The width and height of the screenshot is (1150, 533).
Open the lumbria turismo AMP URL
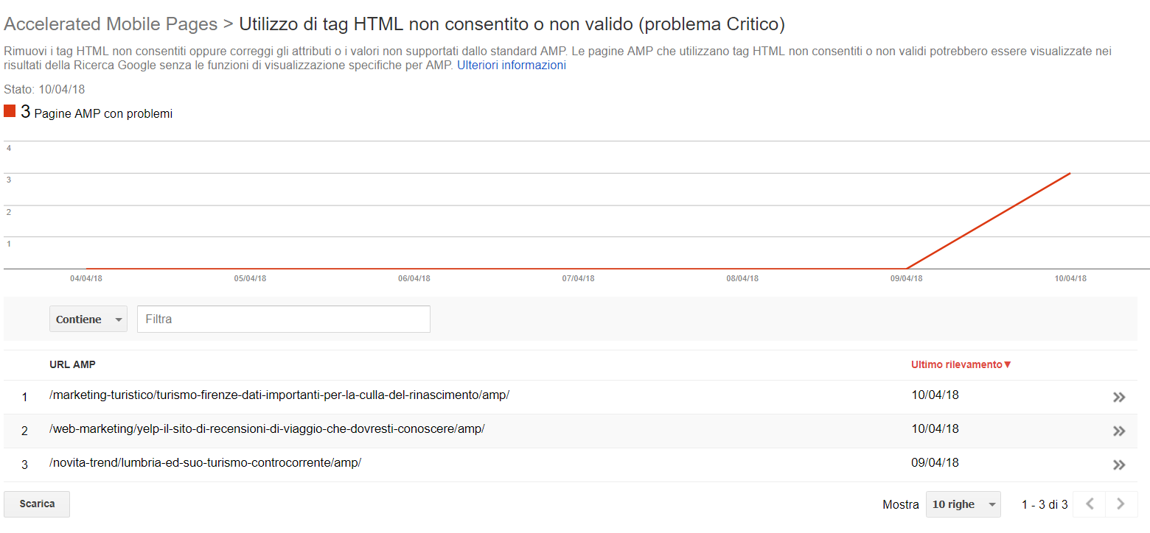coord(205,462)
